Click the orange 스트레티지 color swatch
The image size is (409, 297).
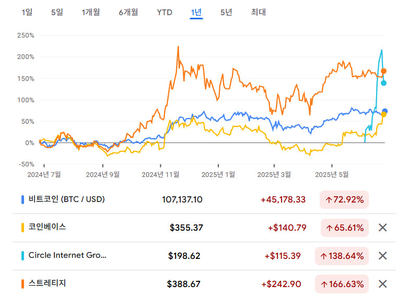click(x=23, y=284)
